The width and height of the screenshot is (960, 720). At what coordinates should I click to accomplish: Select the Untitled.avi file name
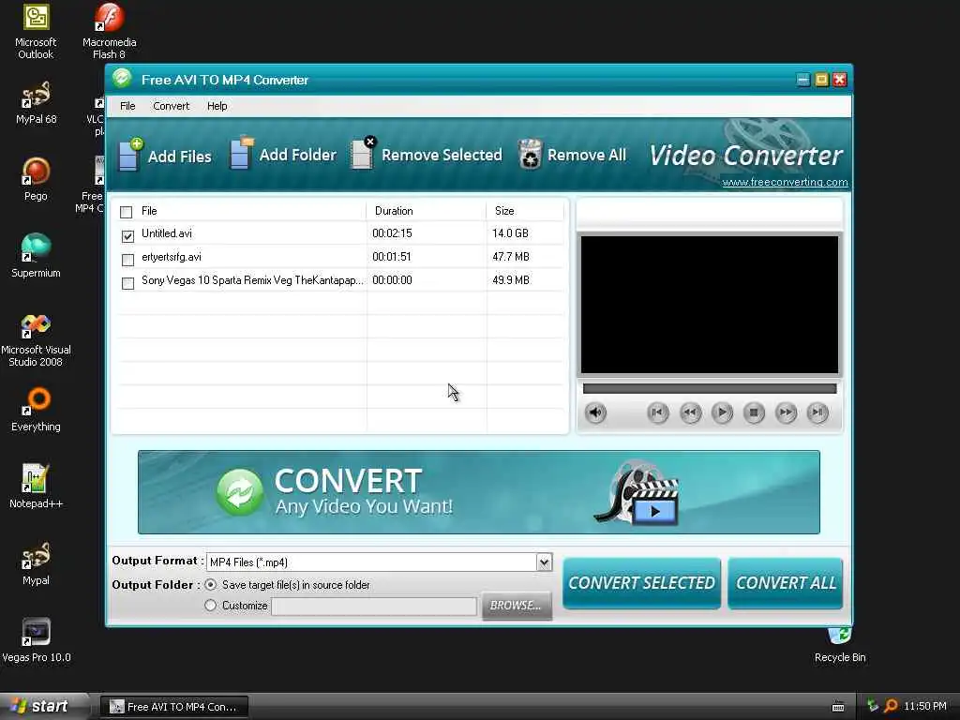pos(167,233)
